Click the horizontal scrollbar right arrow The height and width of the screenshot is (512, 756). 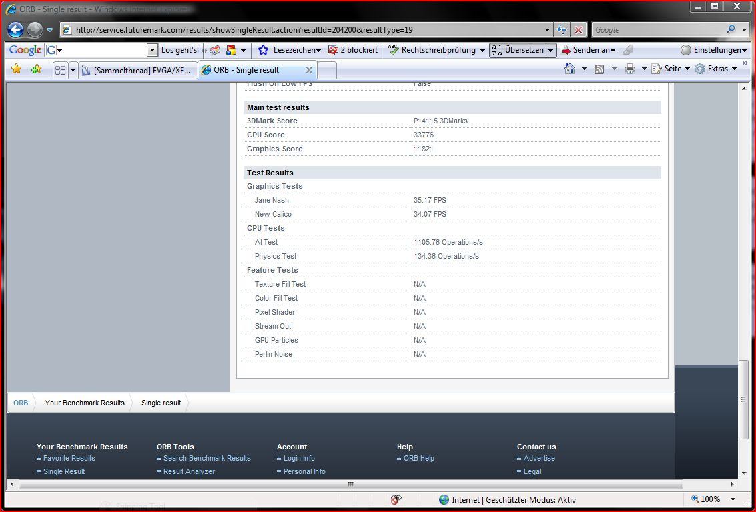pyautogui.click(x=733, y=484)
